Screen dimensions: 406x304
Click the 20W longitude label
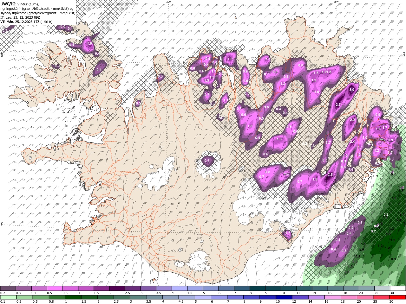click(169, 2)
